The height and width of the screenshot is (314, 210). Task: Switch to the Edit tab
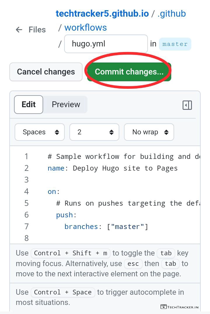click(x=29, y=105)
